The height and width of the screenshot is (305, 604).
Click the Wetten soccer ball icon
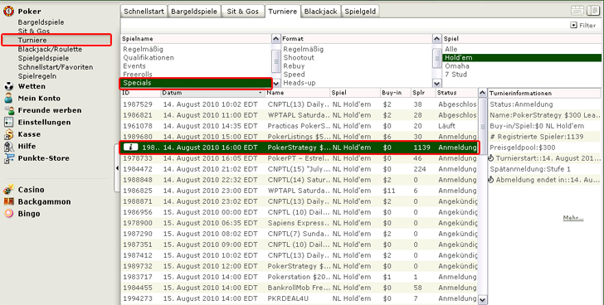pos(8,86)
